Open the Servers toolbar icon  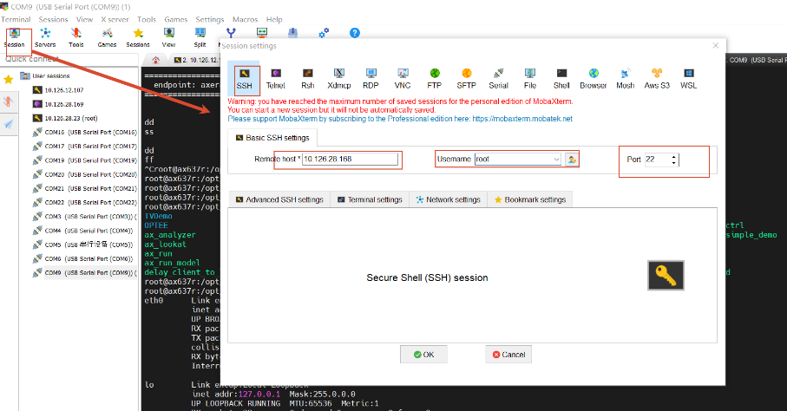(x=45, y=38)
